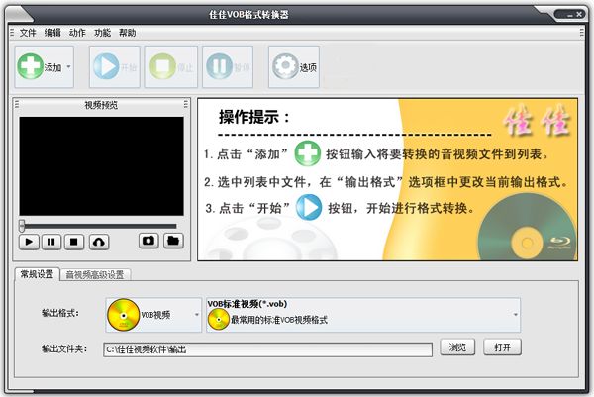Click the 视频预览 panel title
The height and width of the screenshot is (397, 594).
(101, 105)
